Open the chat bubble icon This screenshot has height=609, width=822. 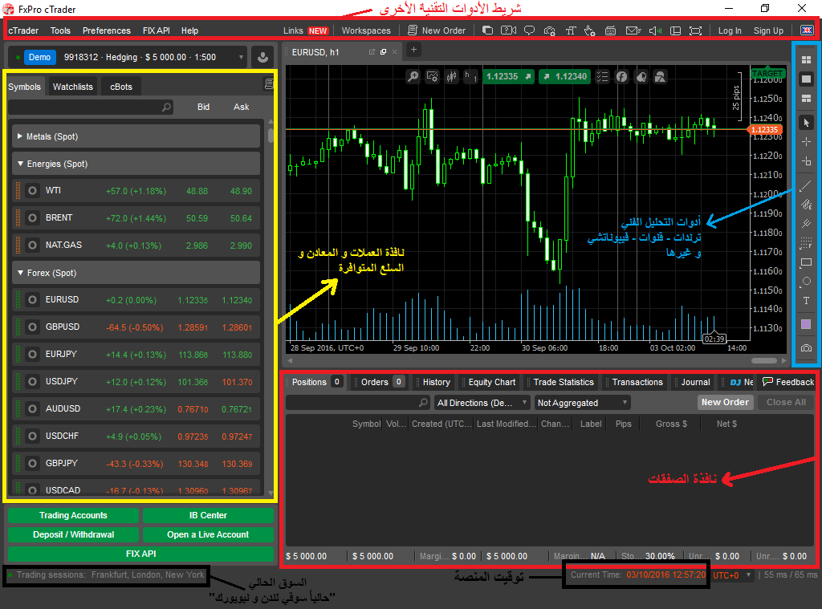click(x=530, y=30)
